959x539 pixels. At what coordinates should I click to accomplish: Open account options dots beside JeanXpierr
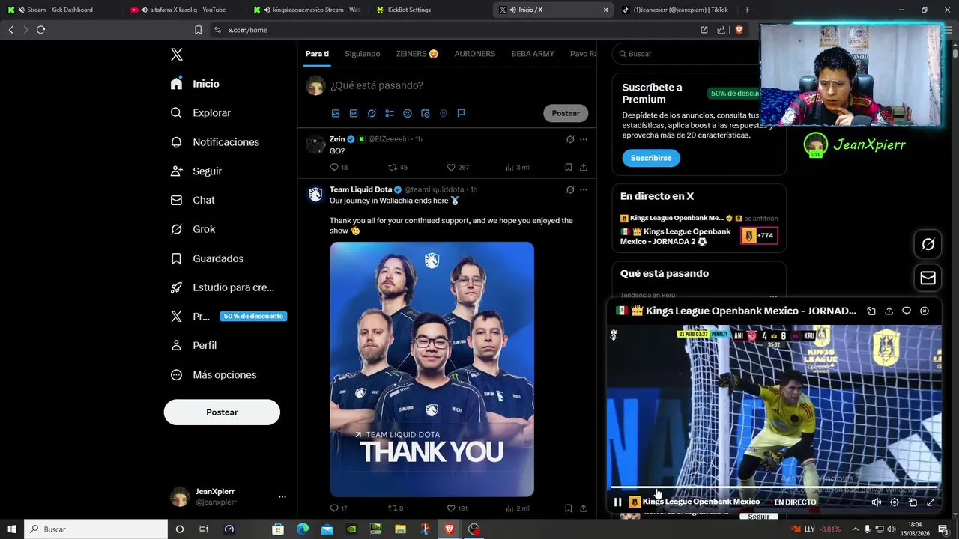click(282, 496)
